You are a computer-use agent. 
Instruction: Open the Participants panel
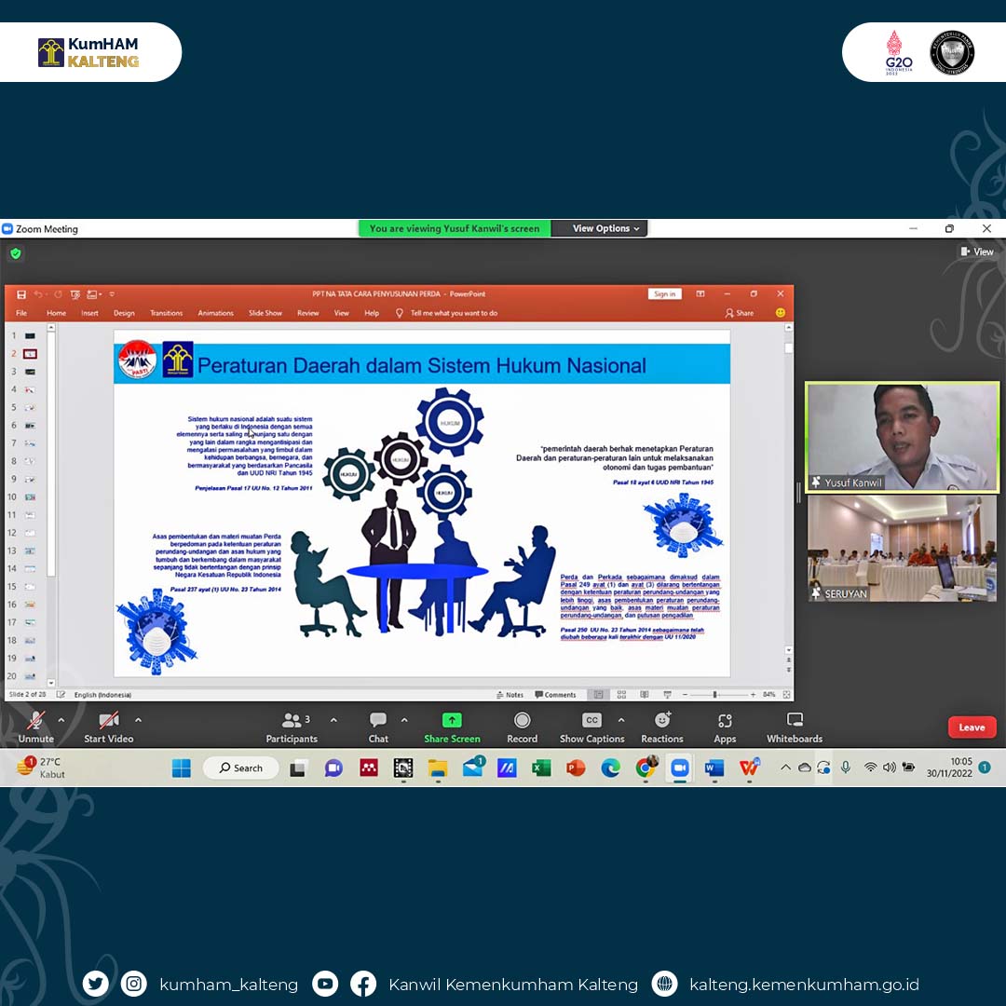point(292,722)
